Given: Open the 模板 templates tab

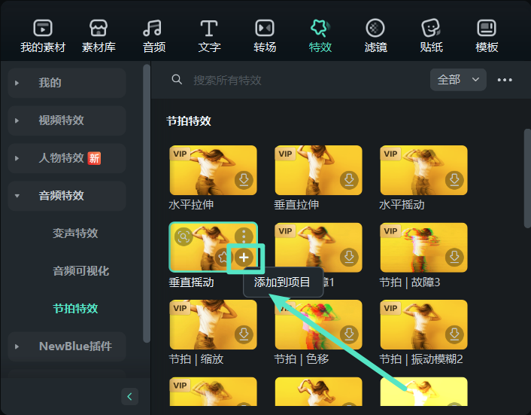Looking at the screenshot, I should [487, 36].
